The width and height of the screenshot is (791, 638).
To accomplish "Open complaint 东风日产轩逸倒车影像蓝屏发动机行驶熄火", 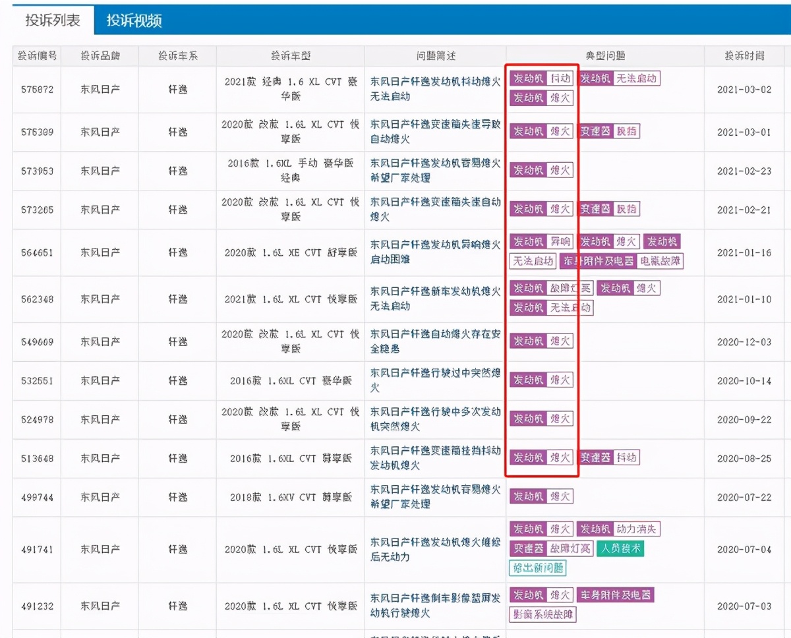I will pyautogui.click(x=436, y=606).
